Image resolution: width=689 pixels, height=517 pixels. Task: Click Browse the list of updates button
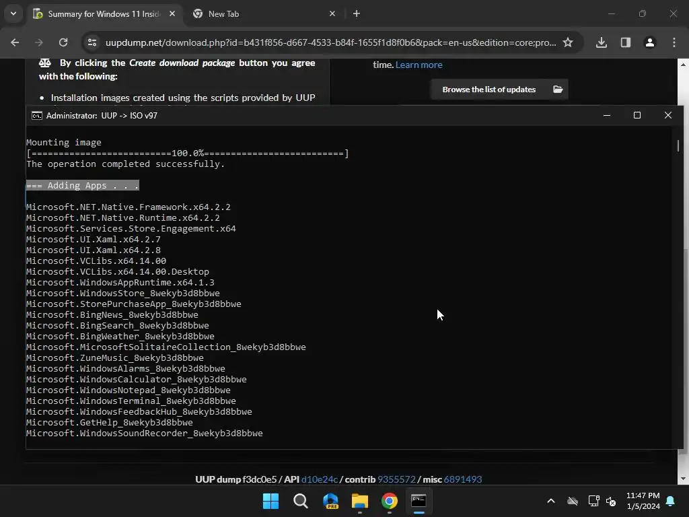[499, 90]
